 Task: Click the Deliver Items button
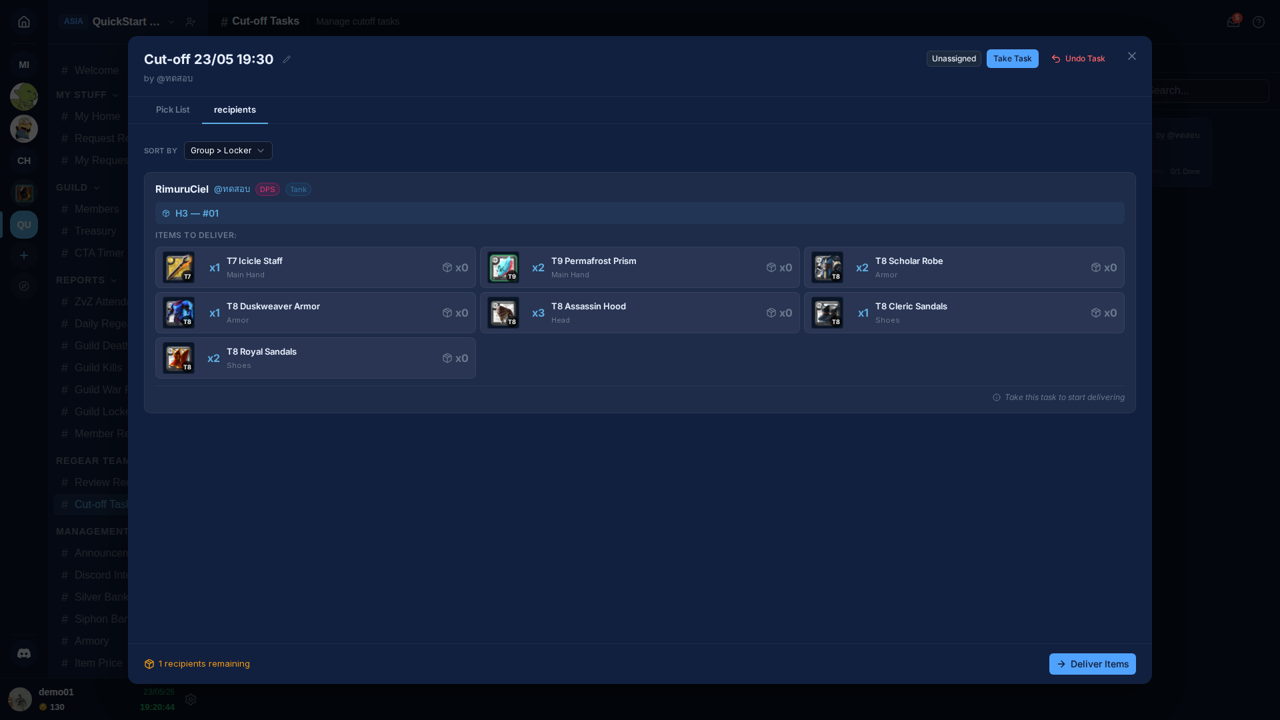pos(1092,664)
